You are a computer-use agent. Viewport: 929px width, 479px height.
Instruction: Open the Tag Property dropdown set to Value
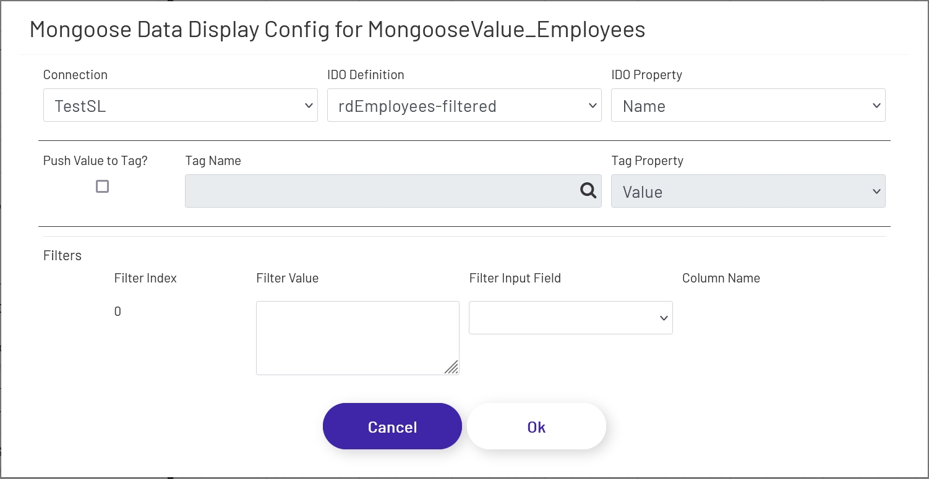pyautogui.click(x=748, y=191)
